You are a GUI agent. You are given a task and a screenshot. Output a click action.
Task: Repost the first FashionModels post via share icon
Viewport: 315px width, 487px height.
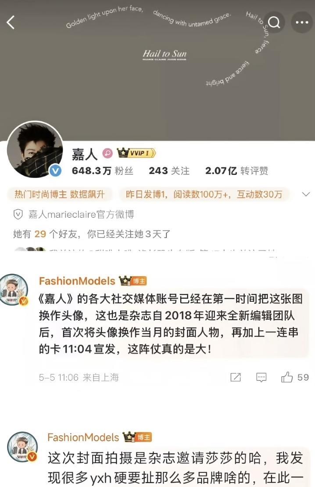click(236, 377)
